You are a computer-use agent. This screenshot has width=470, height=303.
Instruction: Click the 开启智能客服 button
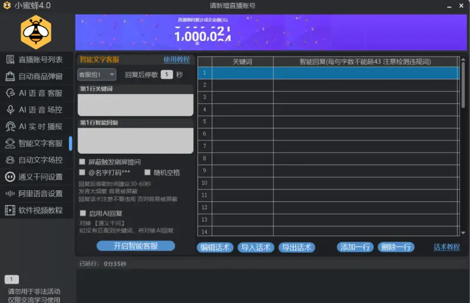[136, 246]
